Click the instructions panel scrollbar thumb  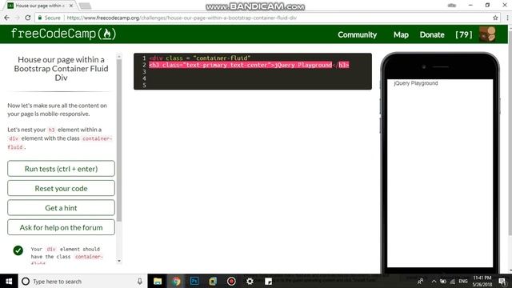119,141
